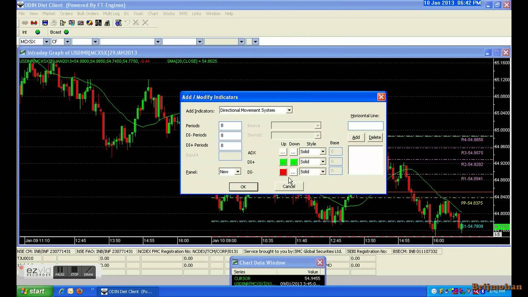The width and height of the screenshot is (528, 297).
Task: Click the S1-54.7809 support label
Action: coord(472,226)
